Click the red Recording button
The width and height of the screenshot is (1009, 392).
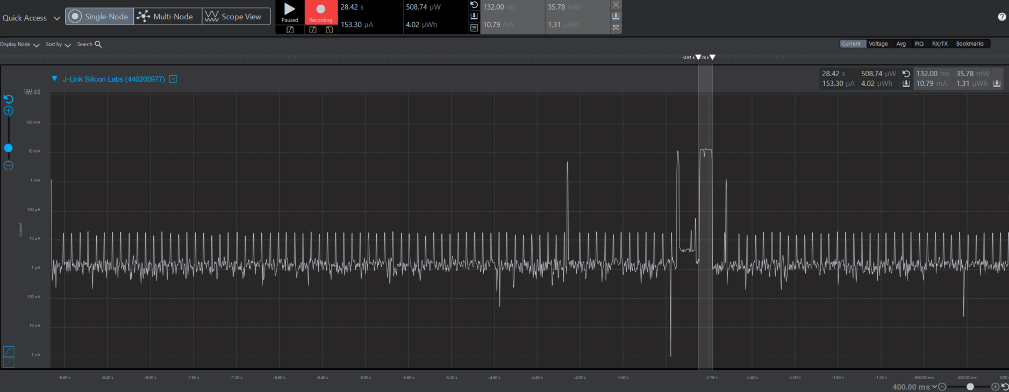coord(321,12)
